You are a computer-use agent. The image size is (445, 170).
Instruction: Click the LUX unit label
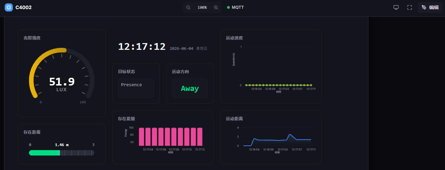[61, 90]
